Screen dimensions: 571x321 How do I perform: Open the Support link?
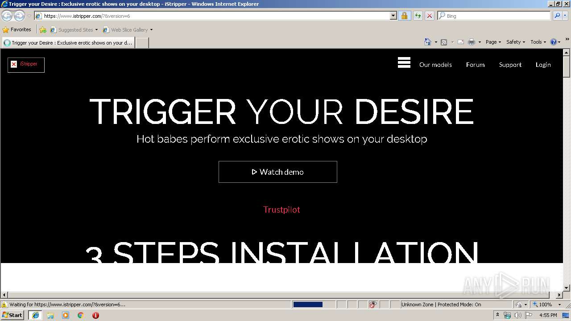[x=510, y=65]
